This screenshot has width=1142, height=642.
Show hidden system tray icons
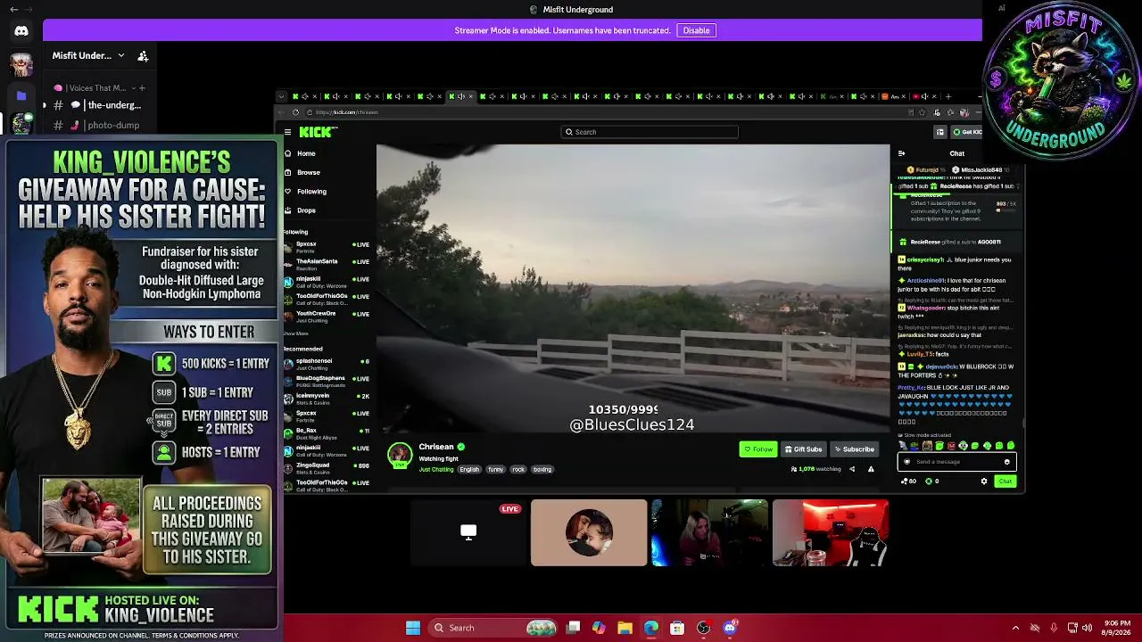[1015, 628]
